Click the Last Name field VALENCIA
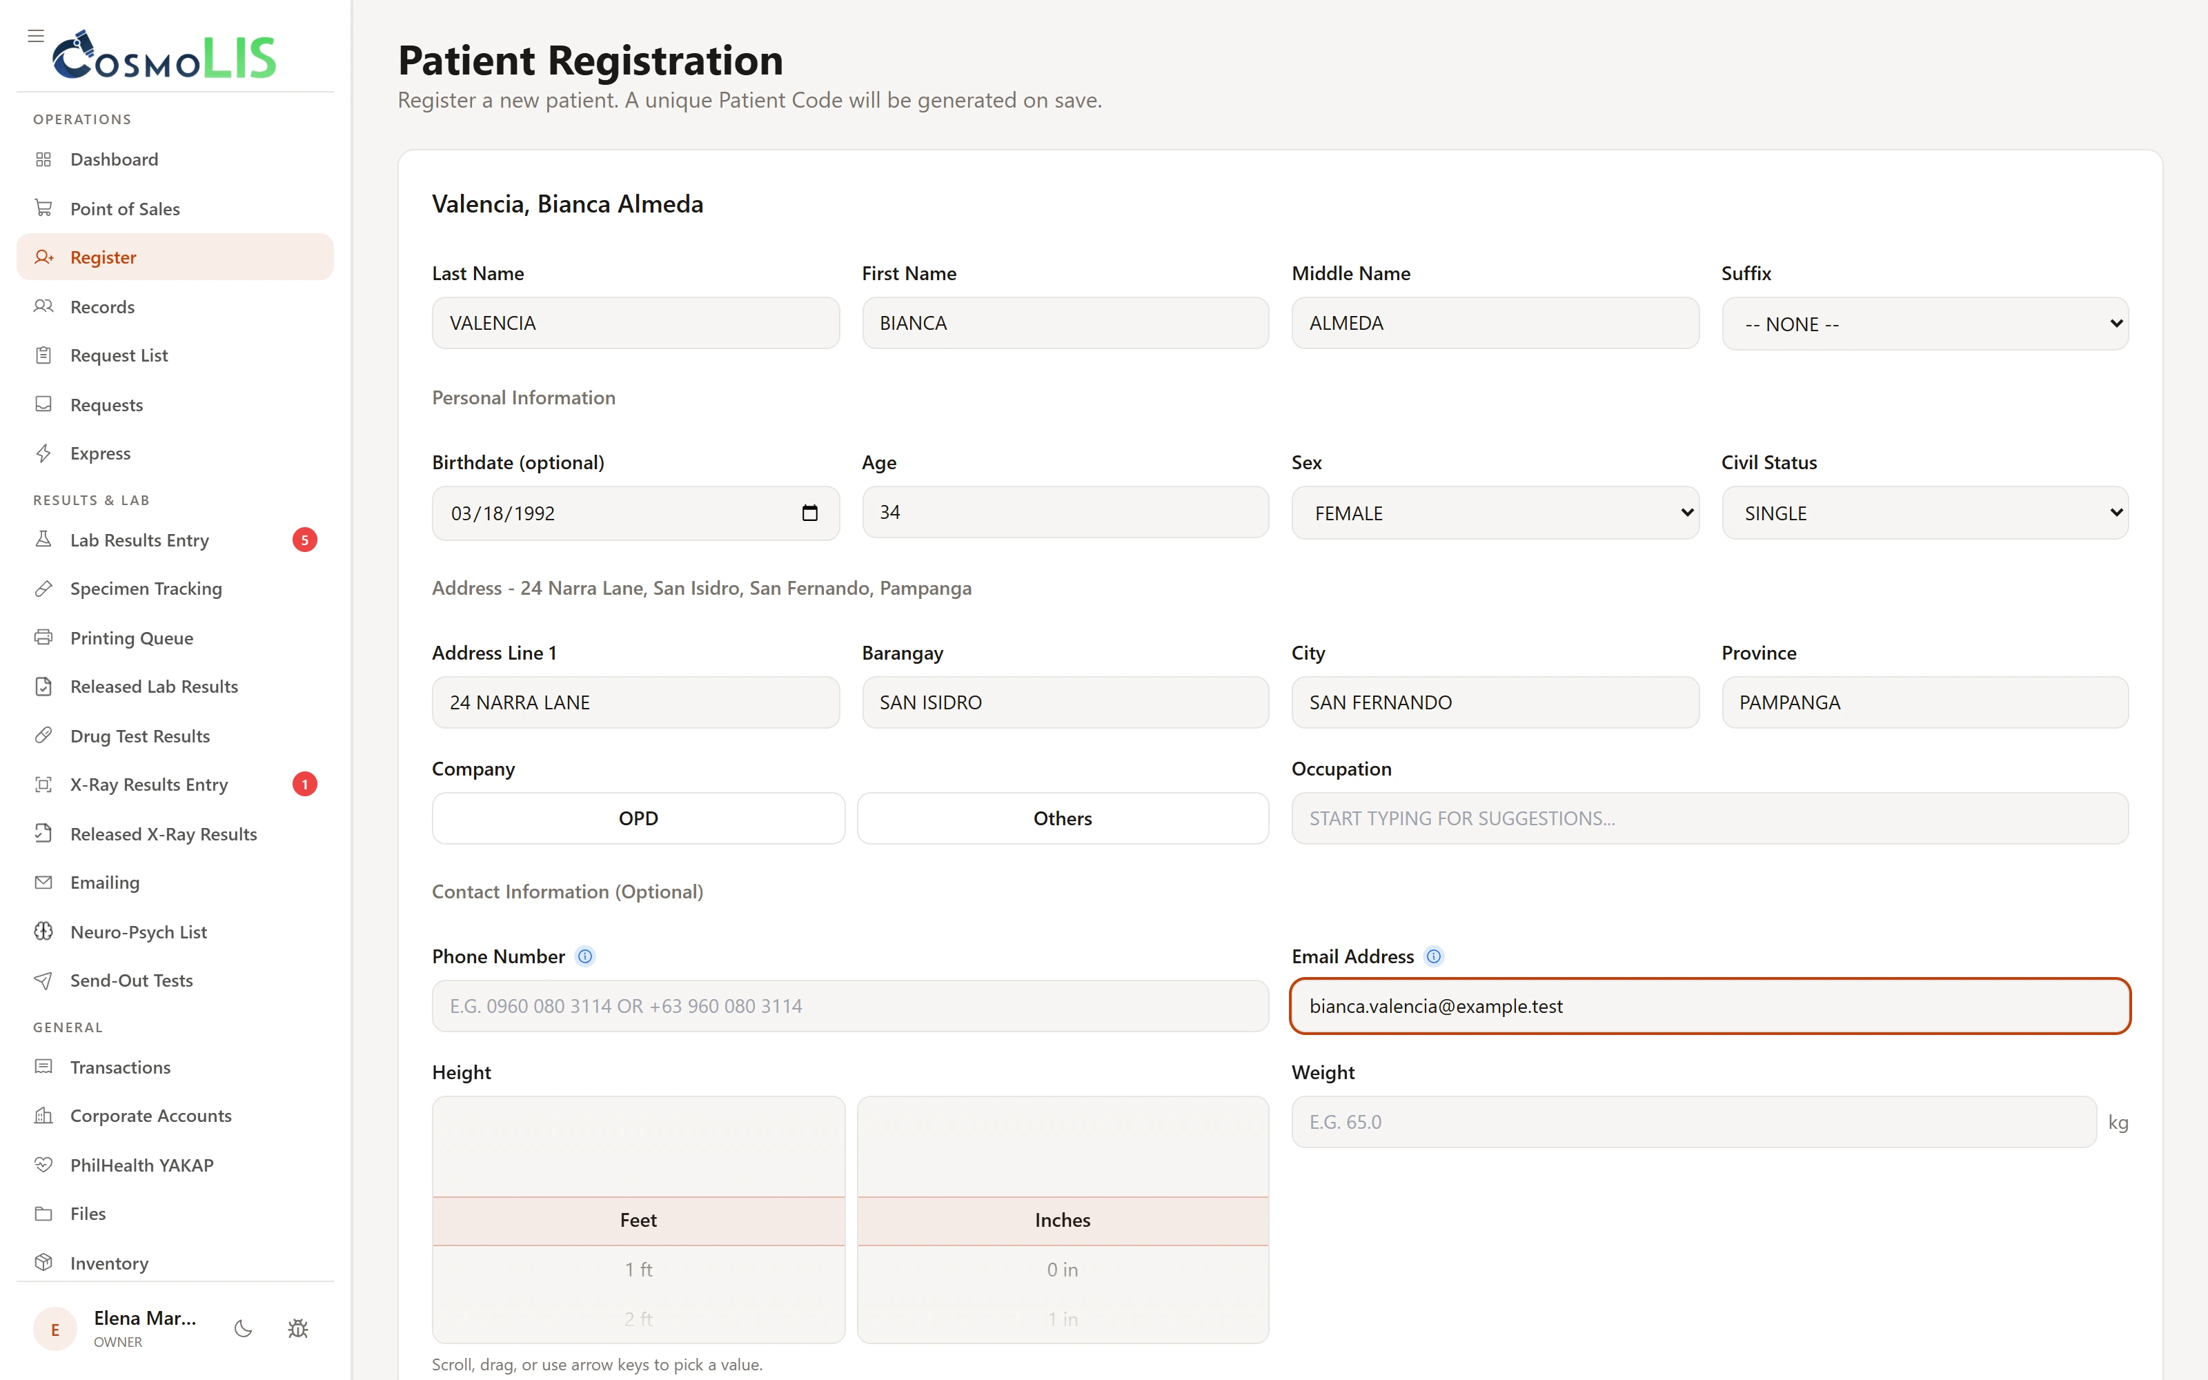 click(x=636, y=323)
